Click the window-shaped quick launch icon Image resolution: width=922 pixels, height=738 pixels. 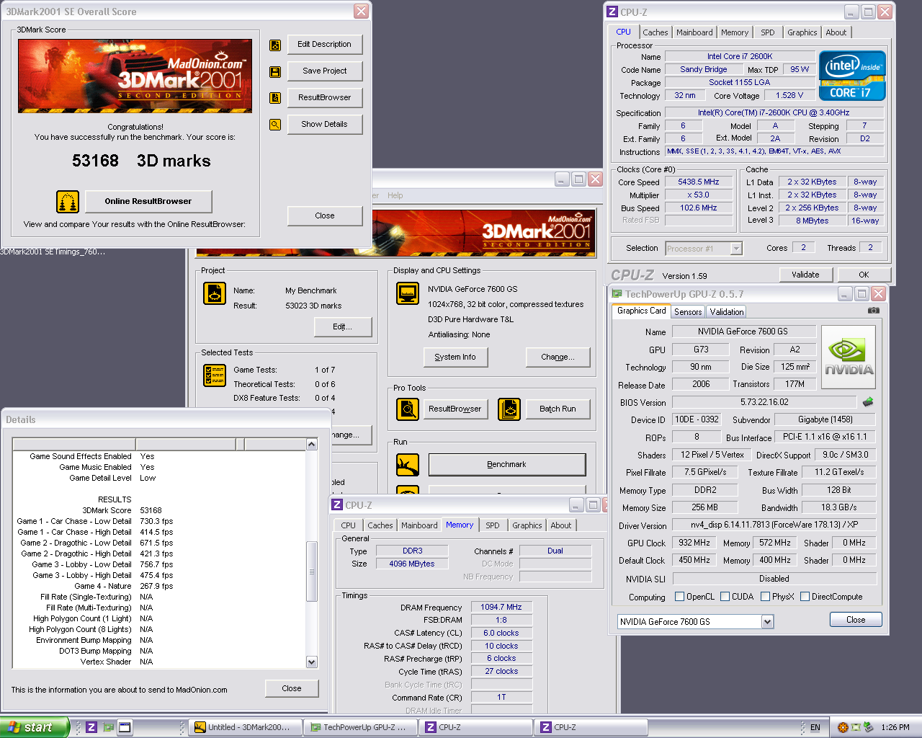pos(125,727)
